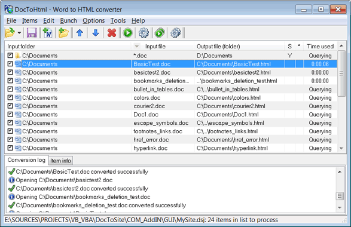Uncheck the *.doc row checkbox

pos(10,55)
